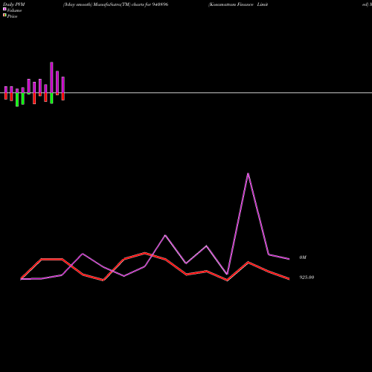
Task: Select the 'Volume' legend label
Action: 14,10
